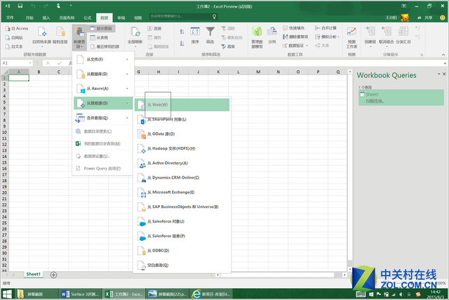This screenshot has height=300, width=449.
Task: Choose 从 Microsoft Exchange(E) in submenu
Action: pos(182,193)
